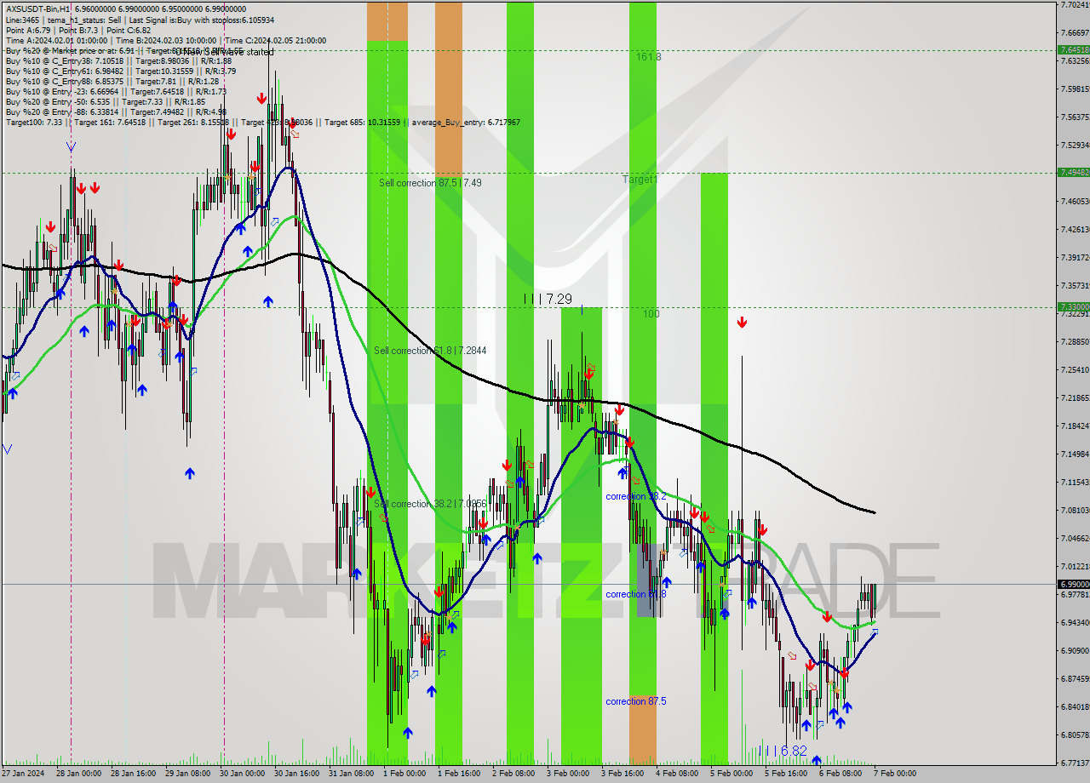Click the '2 Feb 08:00' time label
This screenshot has height=783, width=1090.
[513, 774]
